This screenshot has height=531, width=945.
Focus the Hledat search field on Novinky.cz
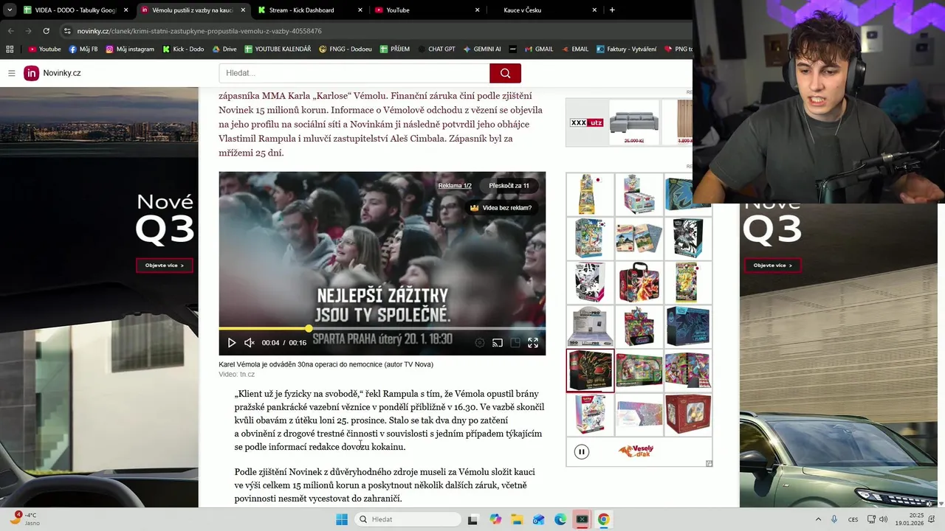[x=354, y=73]
